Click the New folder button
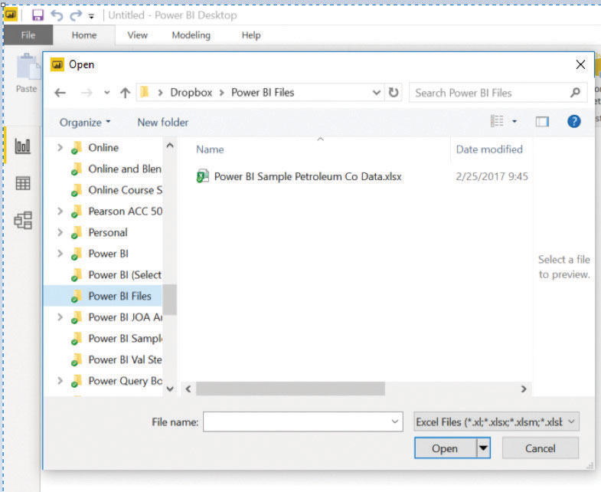 point(163,123)
